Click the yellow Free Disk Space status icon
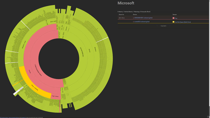The height and width of the screenshot is (118, 210). [173, 22]
